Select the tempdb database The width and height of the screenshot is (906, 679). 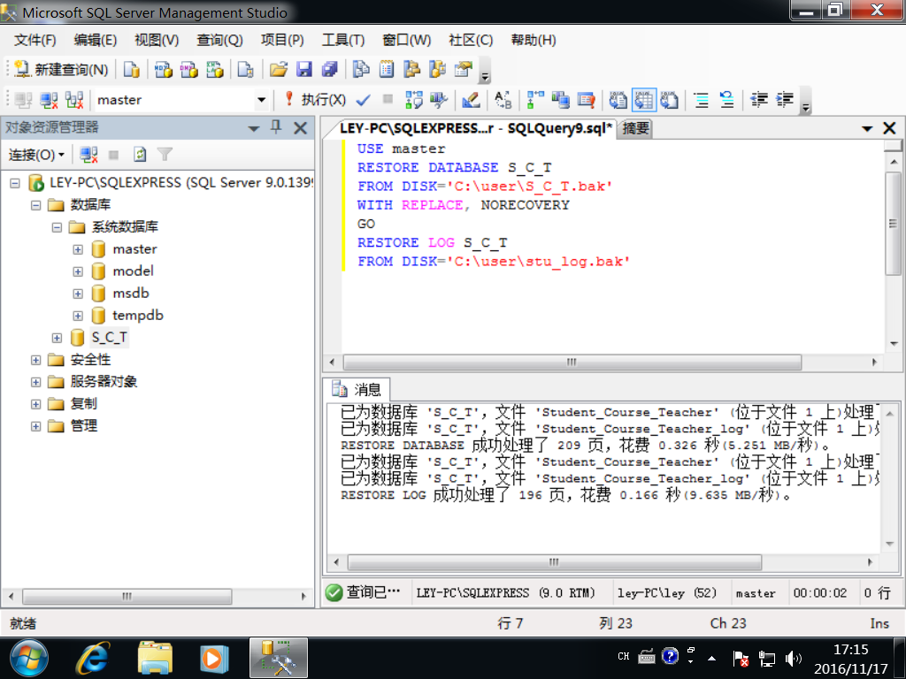137,316
